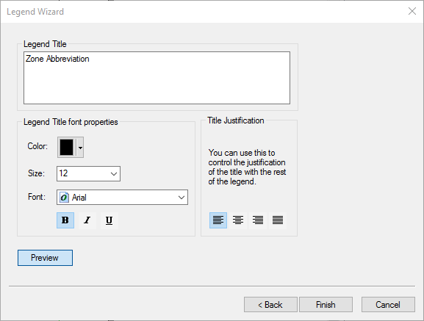Toggle Underline style button

click(109, 220)
